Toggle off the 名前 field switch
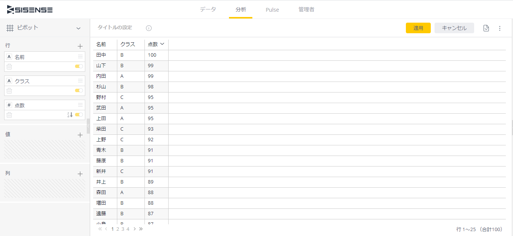 click(79, 66)
